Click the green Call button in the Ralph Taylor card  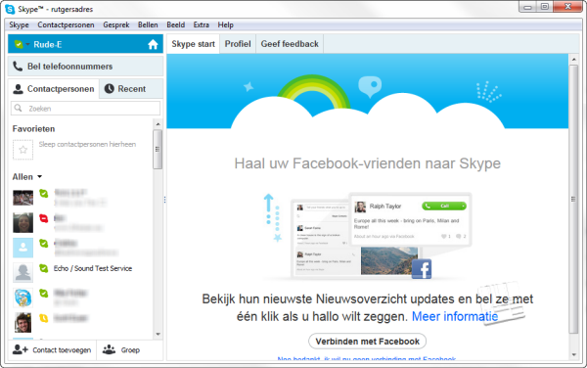(444, 206)
